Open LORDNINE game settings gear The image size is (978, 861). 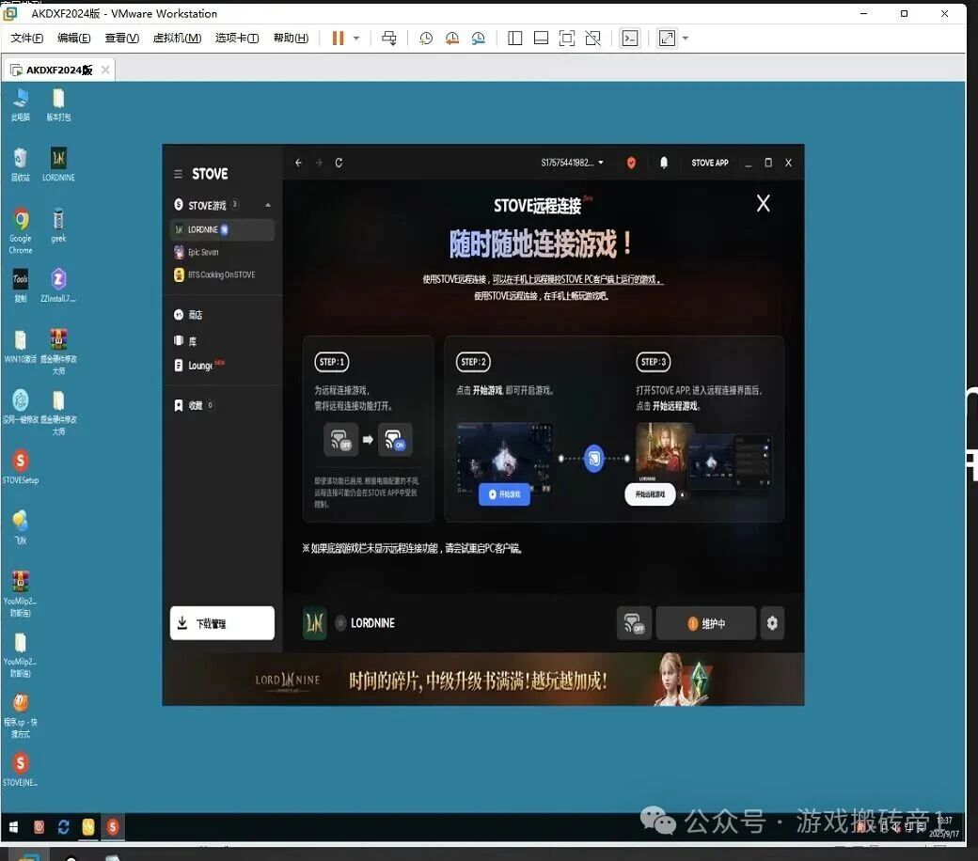tap(772, 623)
